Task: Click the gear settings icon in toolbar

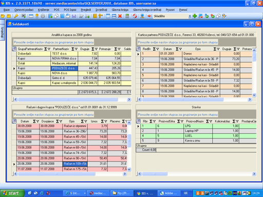Action: click(43, 16)
